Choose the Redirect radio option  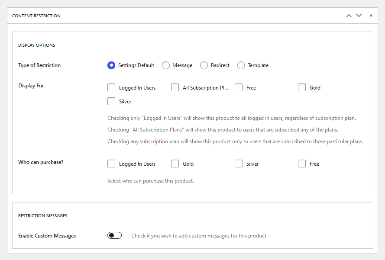click(204, 65)
